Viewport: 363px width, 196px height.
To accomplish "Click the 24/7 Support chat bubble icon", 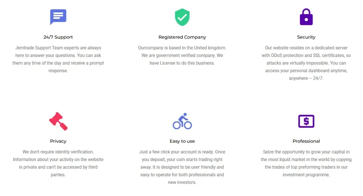I will coord(58,17).
